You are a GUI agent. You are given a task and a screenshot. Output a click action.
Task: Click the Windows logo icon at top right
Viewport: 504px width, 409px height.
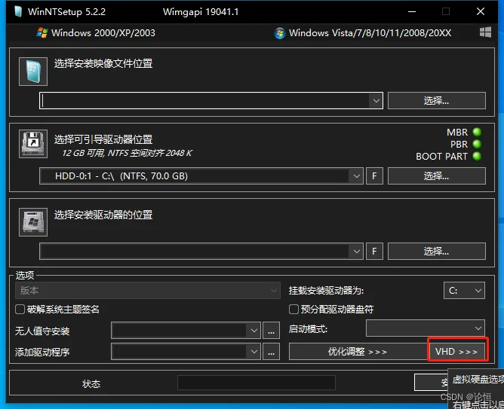click(x=485, y=32)
